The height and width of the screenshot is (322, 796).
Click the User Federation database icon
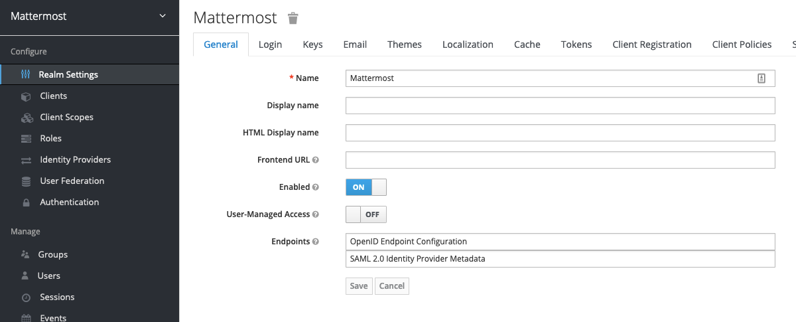[x=26, y=181]
